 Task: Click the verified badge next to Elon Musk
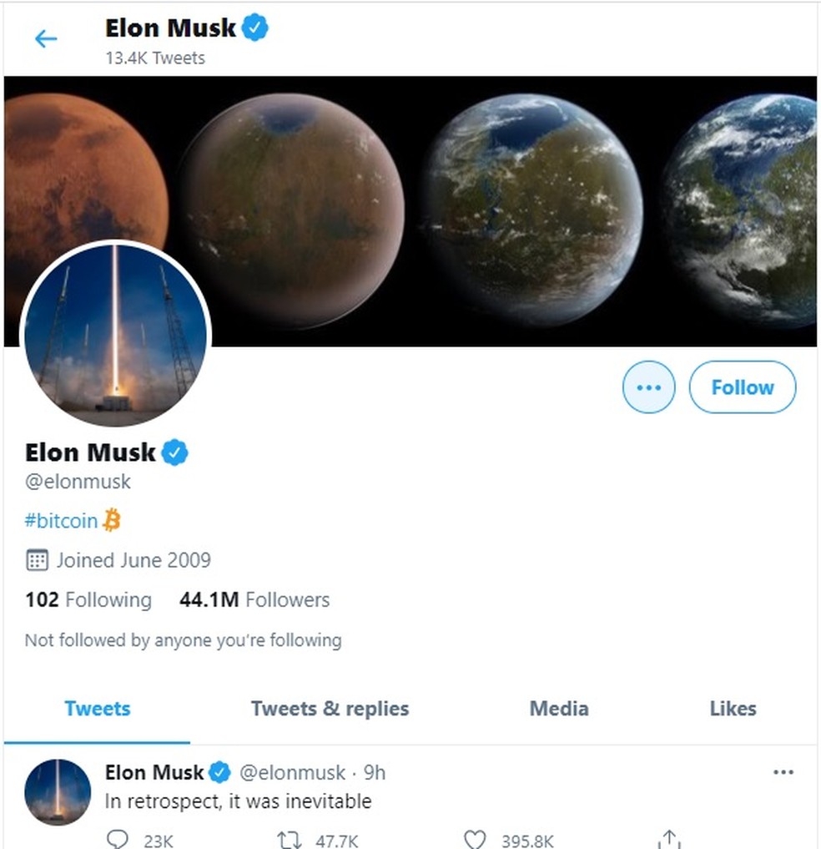(174, 452)
